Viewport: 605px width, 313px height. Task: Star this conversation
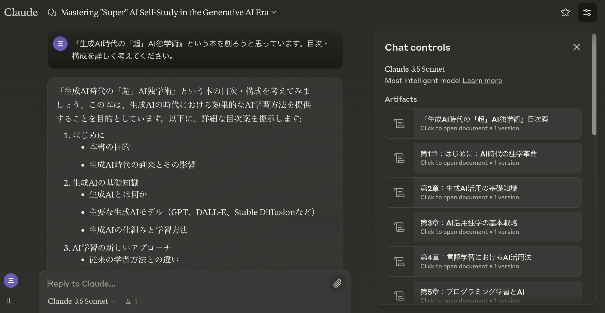[x=565, y=12]
